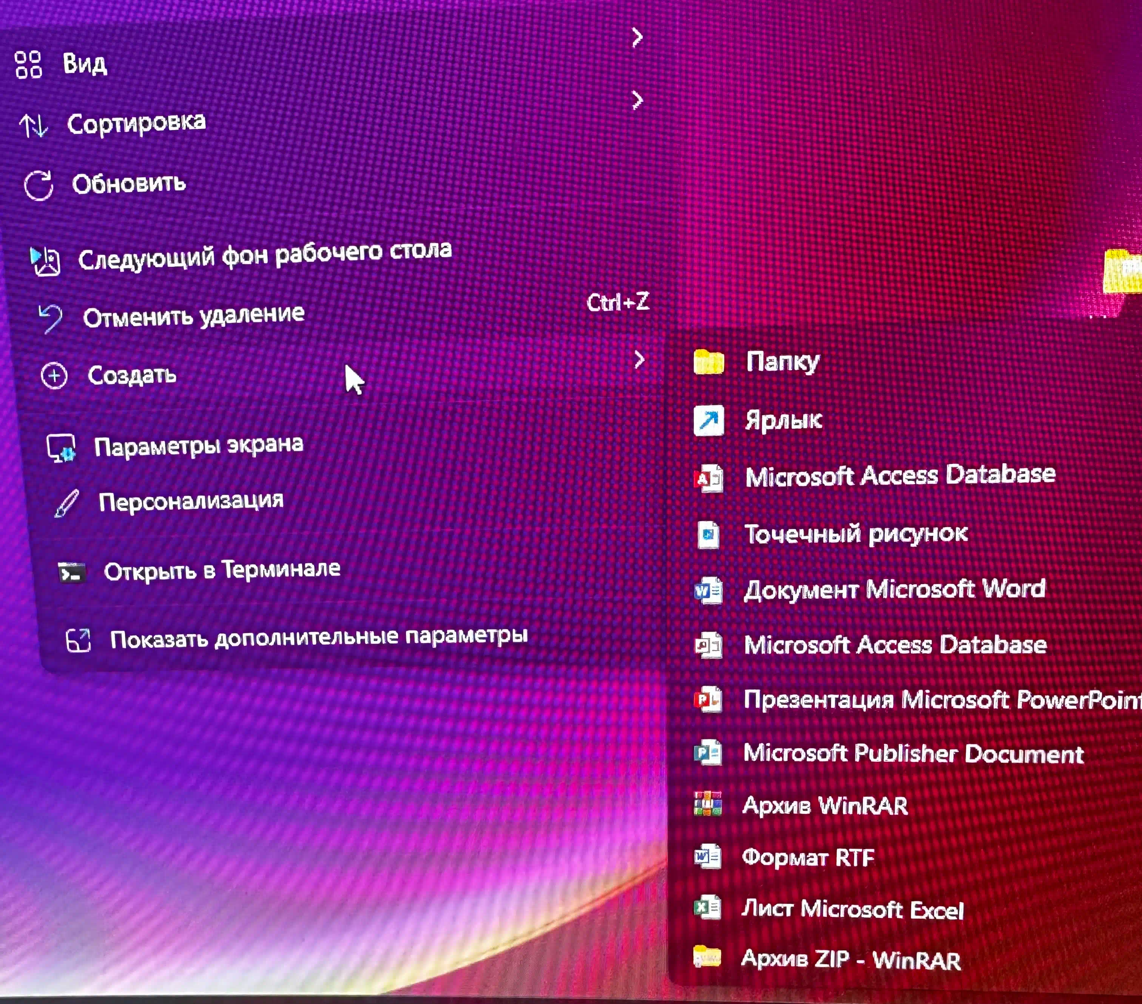Click the yellow folder icon beside Папку
Viewport: 1142px width, 1004px height.
pos(708,361)
